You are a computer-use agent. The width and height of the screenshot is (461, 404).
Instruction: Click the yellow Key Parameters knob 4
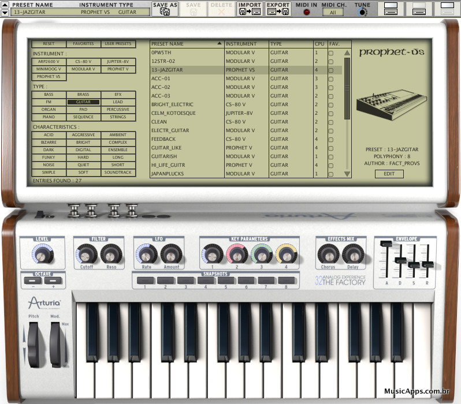point(287,255)
